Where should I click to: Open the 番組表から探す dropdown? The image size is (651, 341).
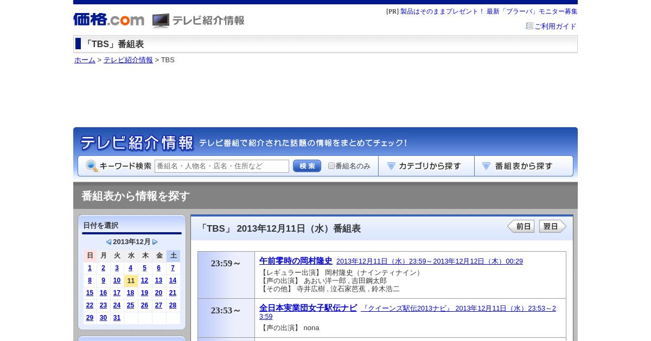[x=524, y=166]
